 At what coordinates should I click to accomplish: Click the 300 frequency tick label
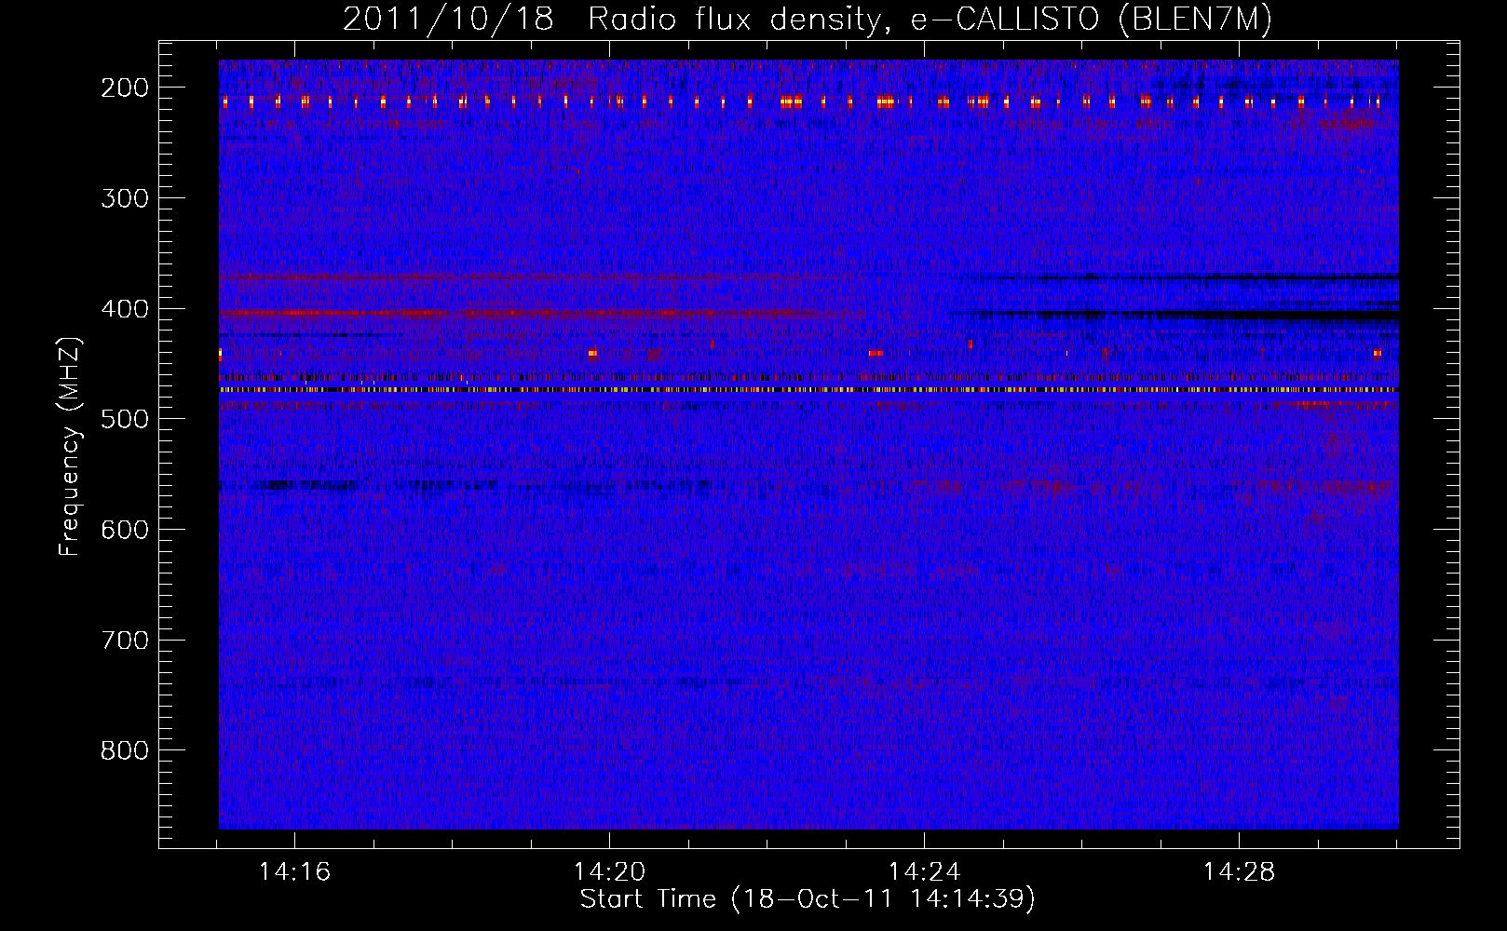point(125,198)
